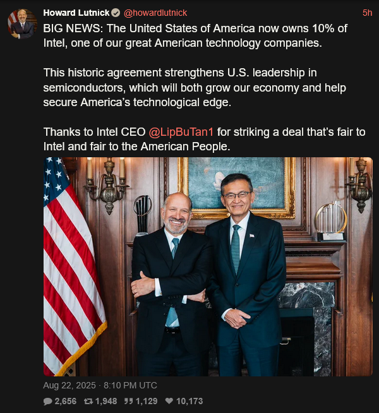View the 10,173 likes count
This screenshot has height=413, width=379.
pyautogui.click(x=189, y=401)
